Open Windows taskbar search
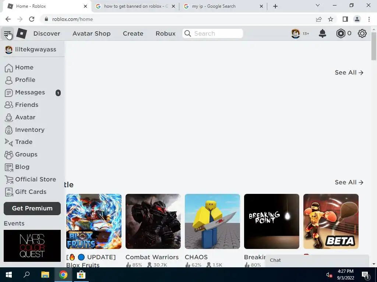Image resolution: width=377 pixels, height=282 pixels. click(x=27, y=275)
